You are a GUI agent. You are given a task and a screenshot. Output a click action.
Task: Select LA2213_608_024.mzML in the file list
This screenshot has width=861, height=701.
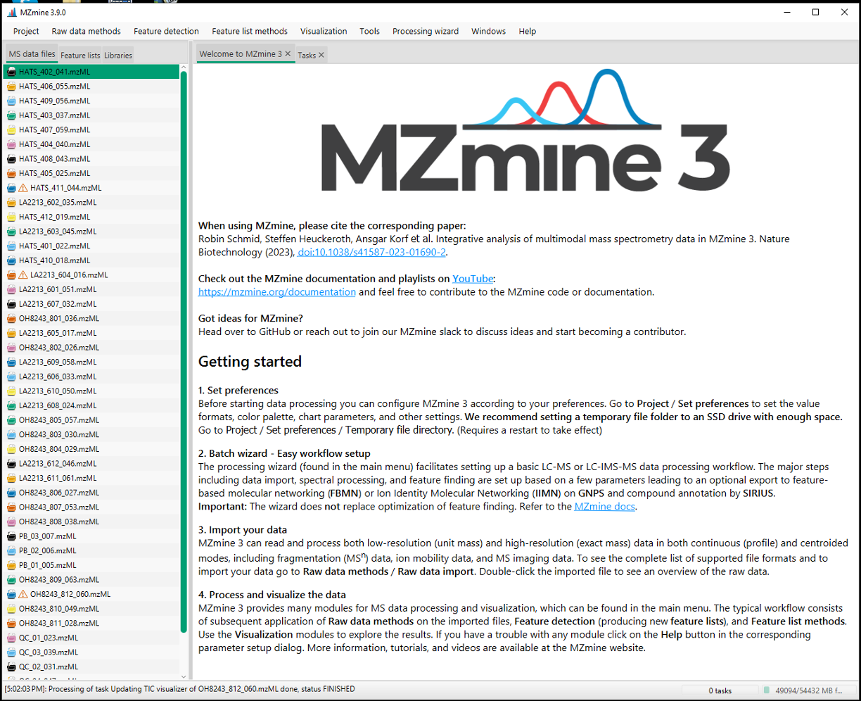91,405
